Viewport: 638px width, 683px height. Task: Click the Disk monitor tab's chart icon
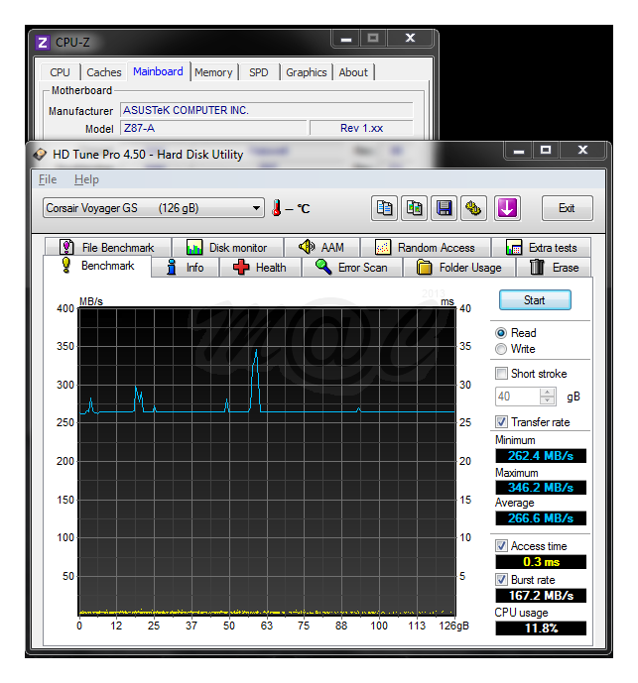pos(194,247)
